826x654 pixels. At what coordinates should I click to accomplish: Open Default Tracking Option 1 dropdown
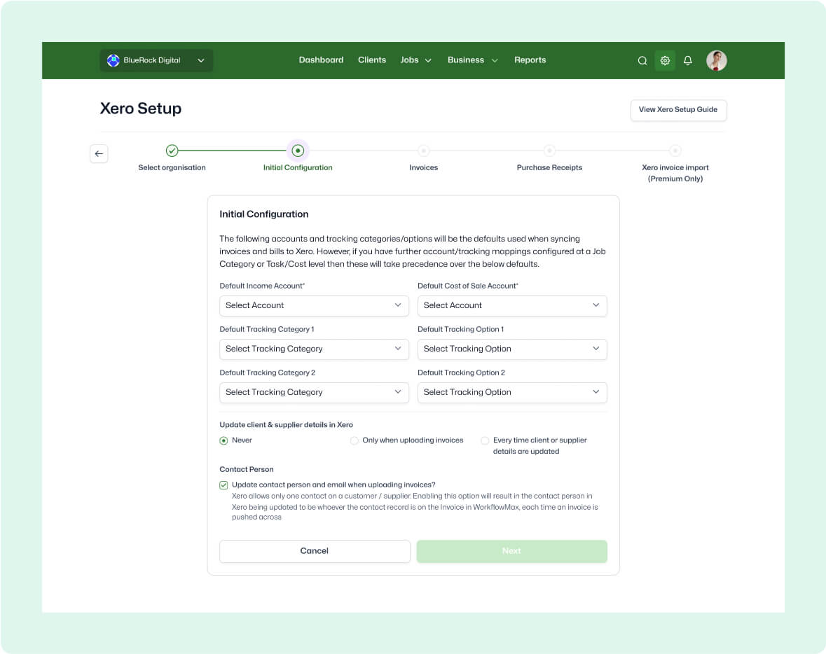[512, 349]
